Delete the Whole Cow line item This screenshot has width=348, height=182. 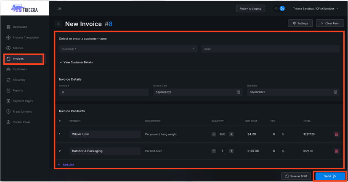(336, 135)
